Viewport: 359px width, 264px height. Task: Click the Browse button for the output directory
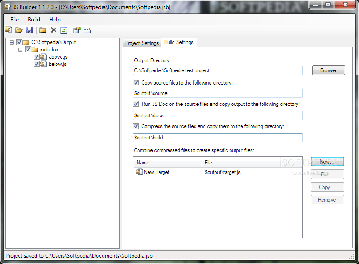point(328,70)
